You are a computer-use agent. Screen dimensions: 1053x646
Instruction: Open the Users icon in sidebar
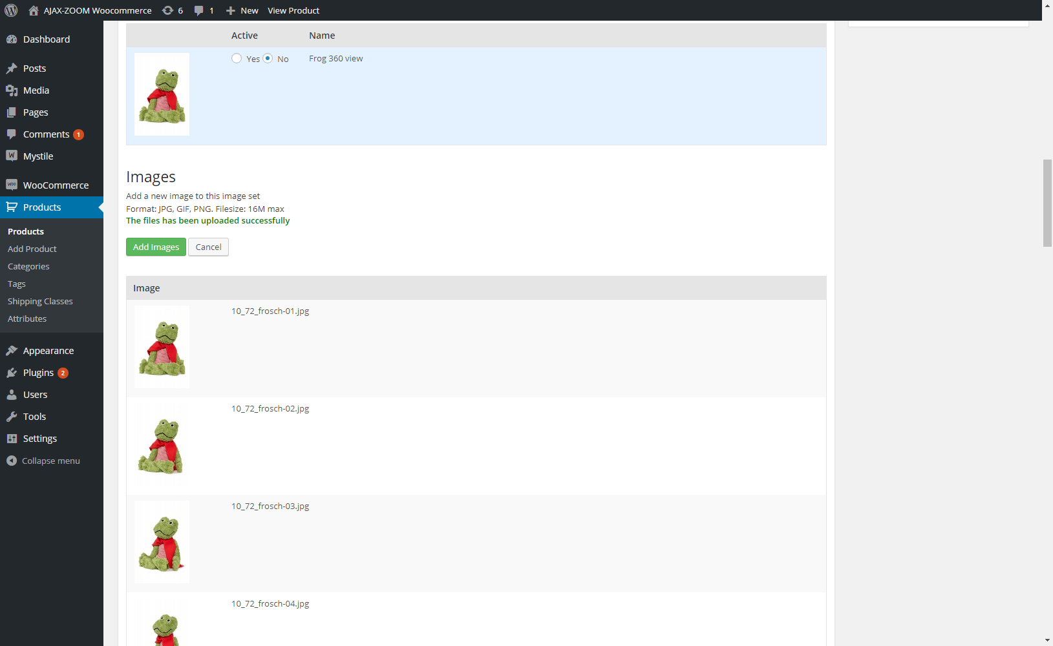[x=12, y=395]
